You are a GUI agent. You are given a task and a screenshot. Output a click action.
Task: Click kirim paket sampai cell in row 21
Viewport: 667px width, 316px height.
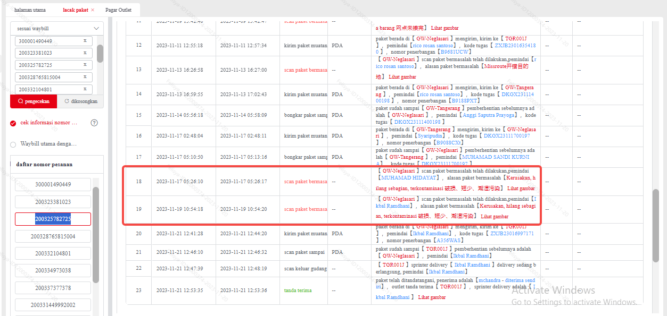(304, 252)
